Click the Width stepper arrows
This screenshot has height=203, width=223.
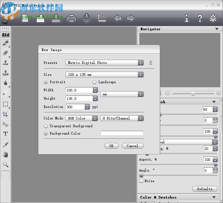[95, 90]
